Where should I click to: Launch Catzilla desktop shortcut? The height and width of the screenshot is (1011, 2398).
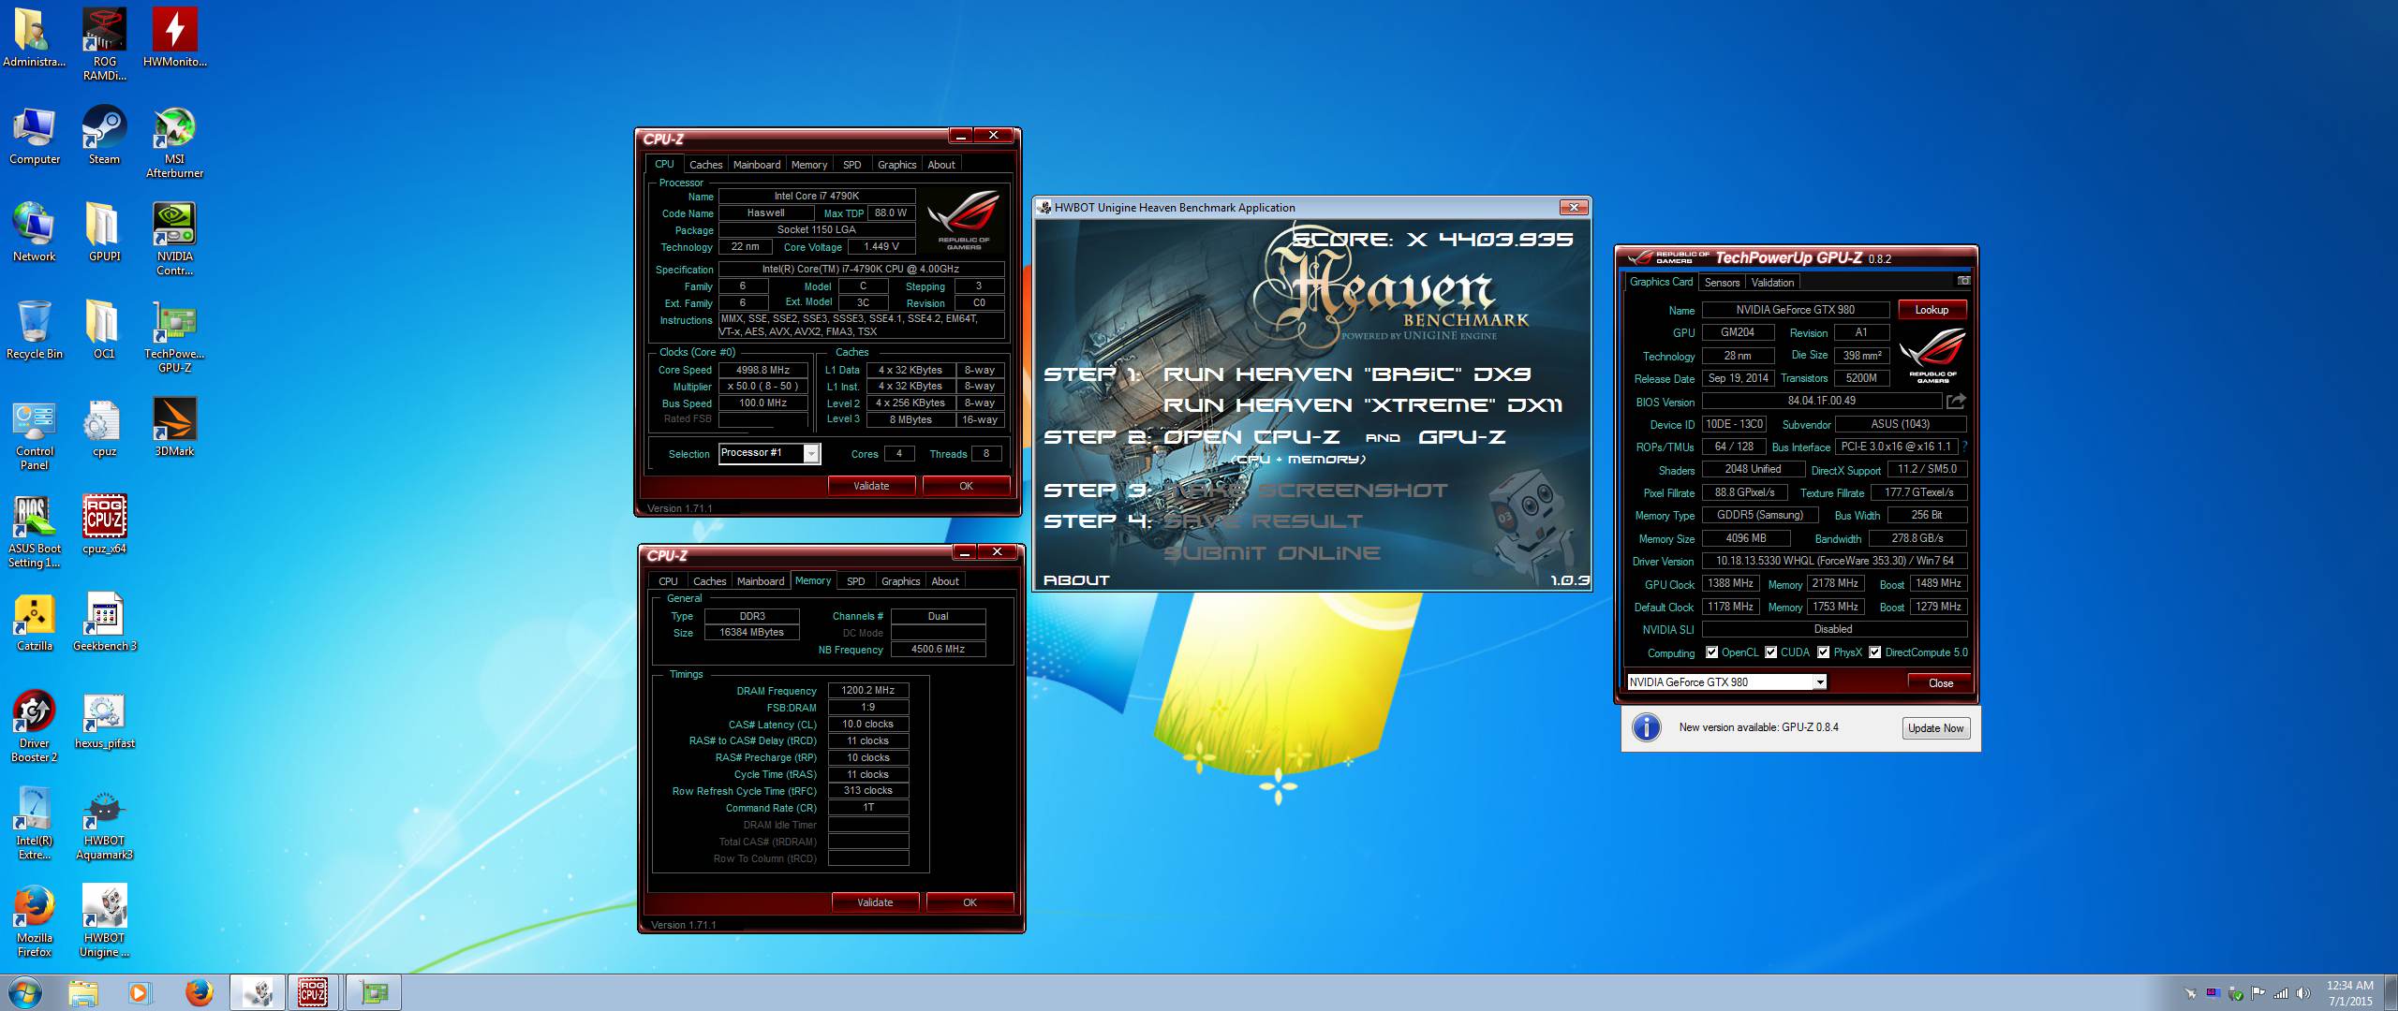(x=35, y=622)
